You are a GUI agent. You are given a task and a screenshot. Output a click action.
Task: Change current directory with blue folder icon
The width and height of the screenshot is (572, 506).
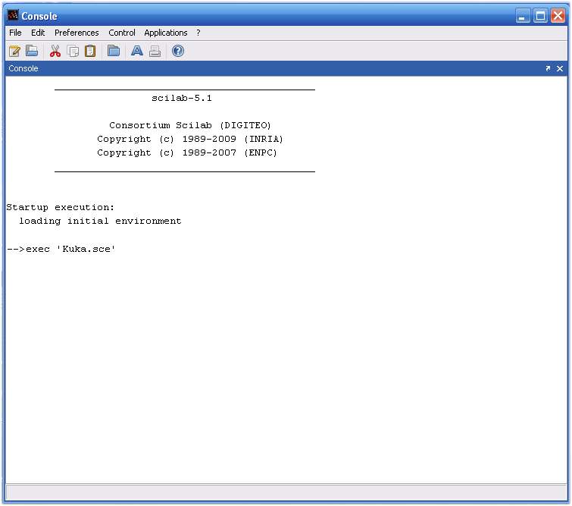coord(114,52)
